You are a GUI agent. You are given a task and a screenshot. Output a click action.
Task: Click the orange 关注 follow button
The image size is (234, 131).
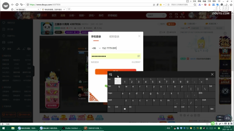point(171,24)
